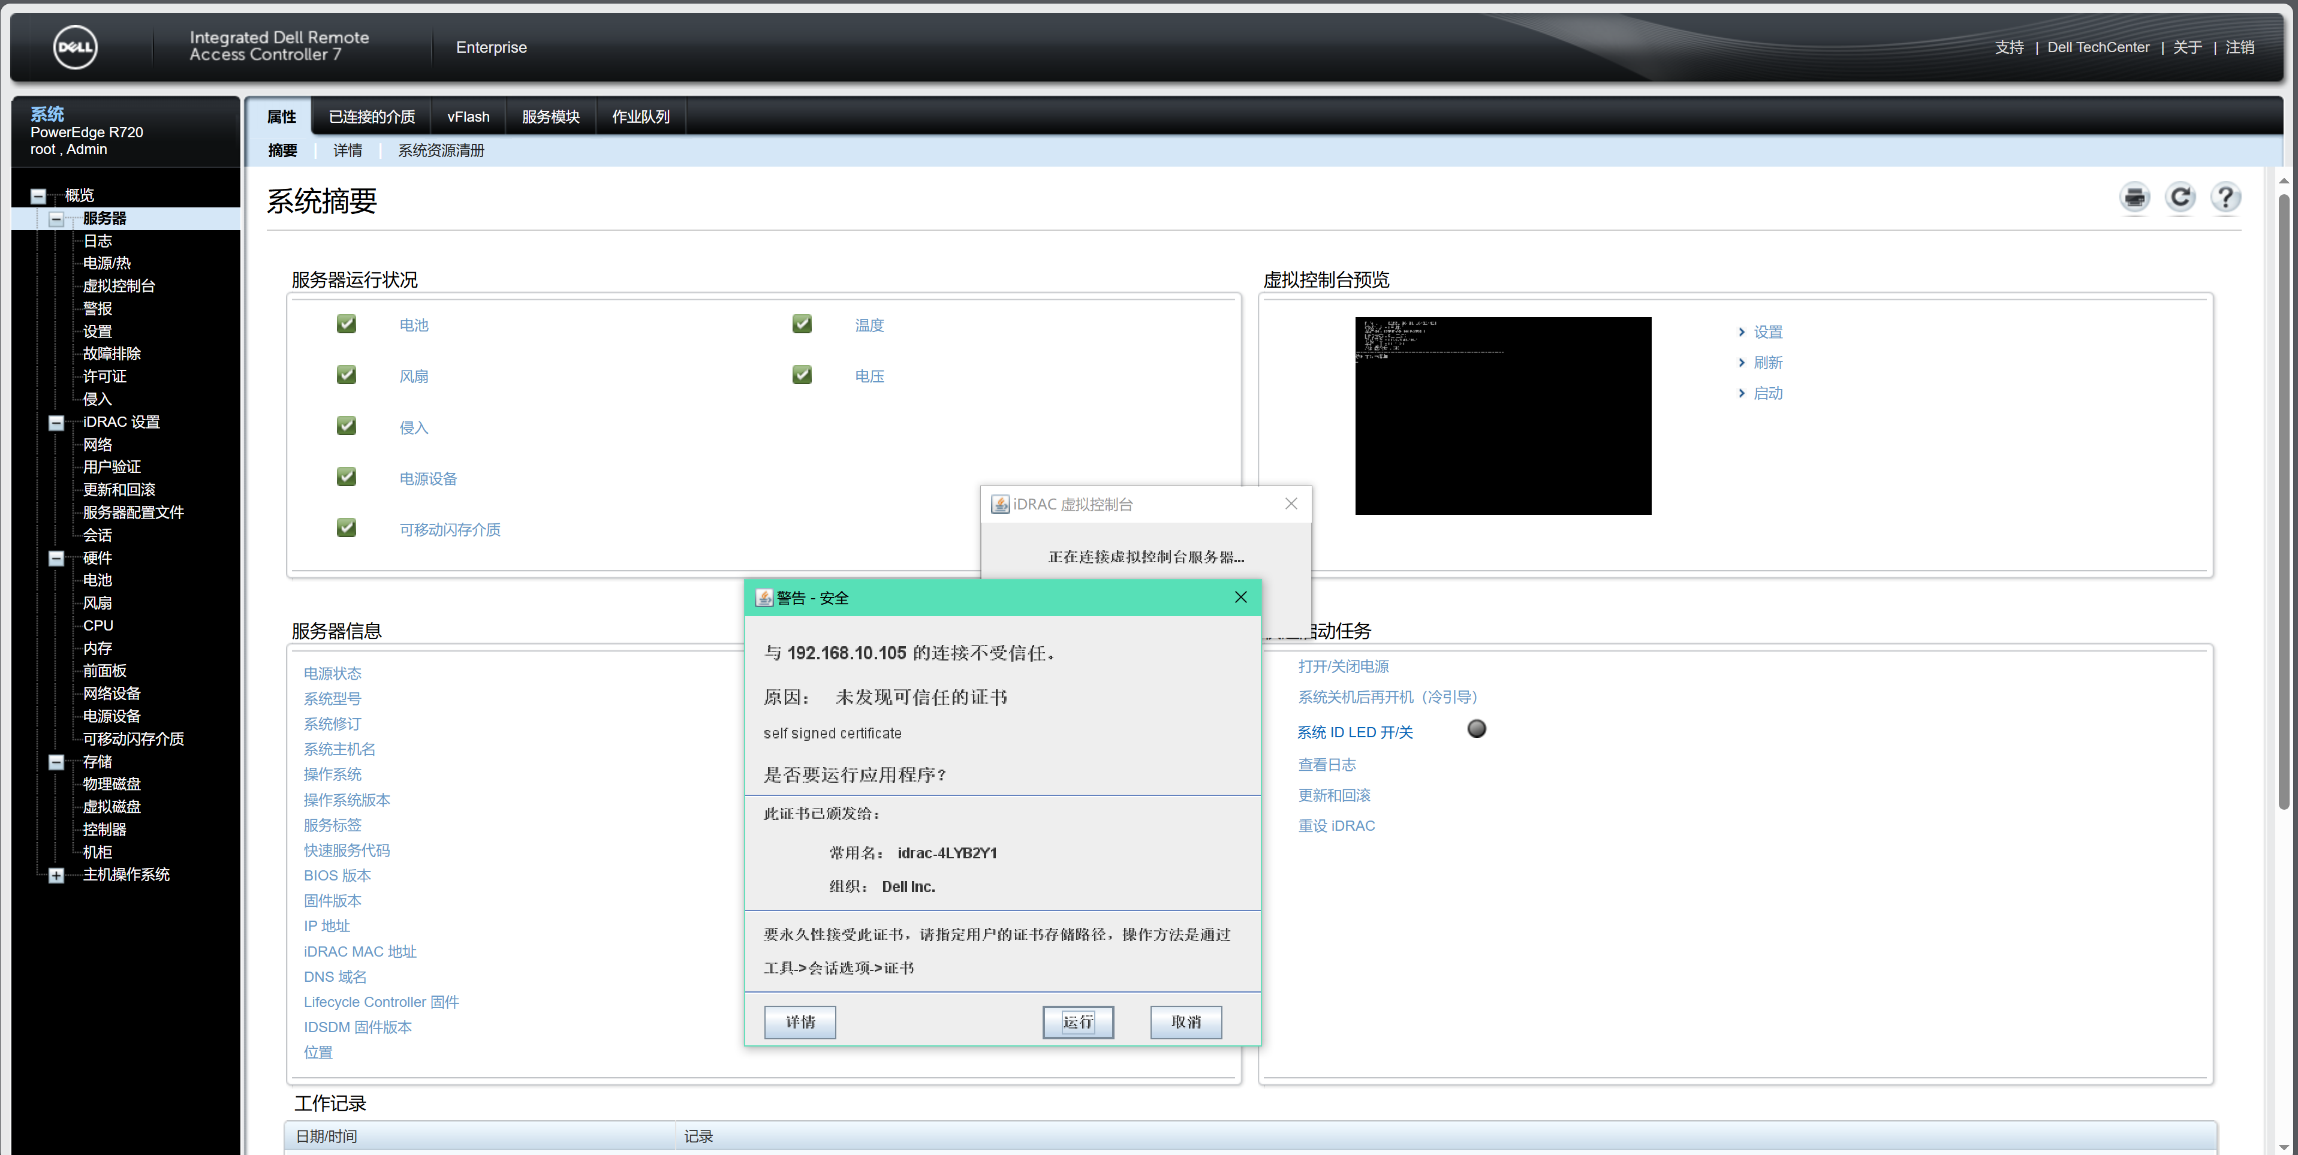
Task: Switch to the 作业队列 tab
Action: 640,117
